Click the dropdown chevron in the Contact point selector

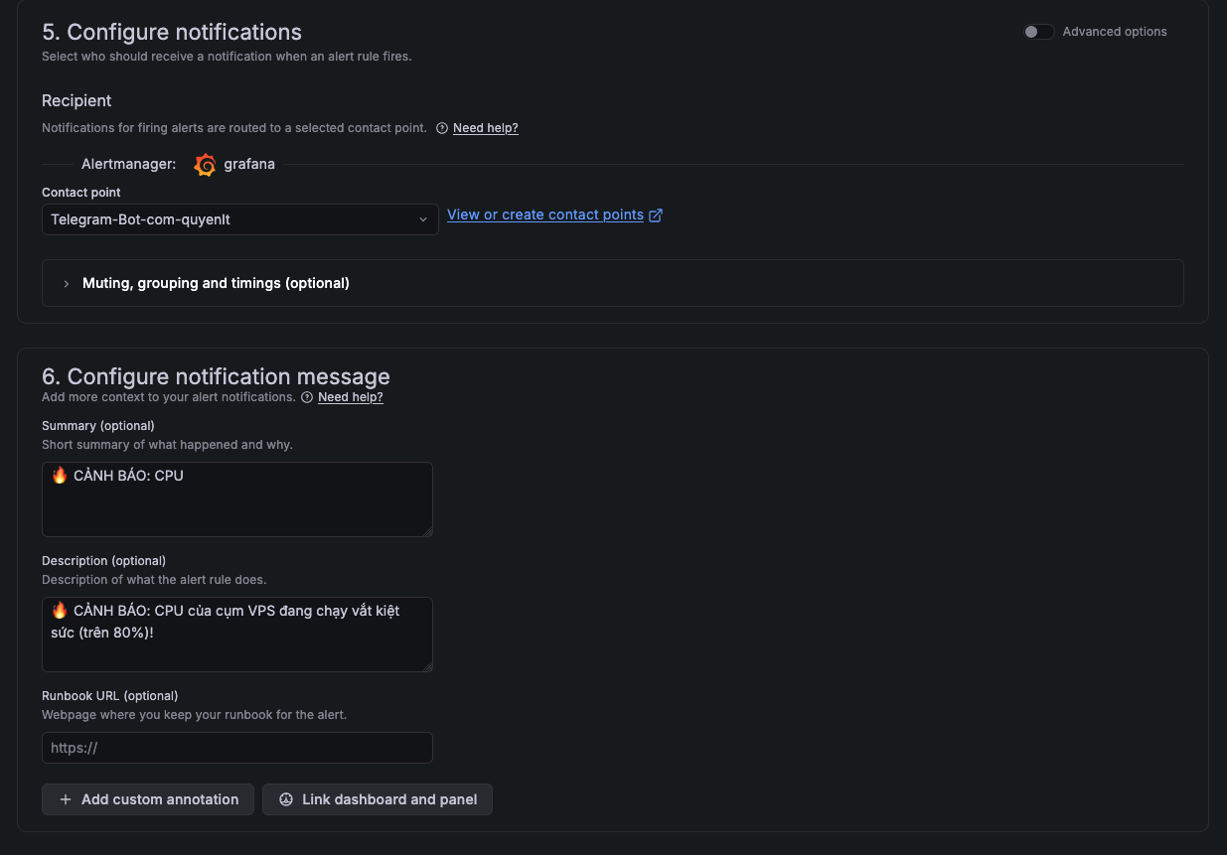point(423,219)
